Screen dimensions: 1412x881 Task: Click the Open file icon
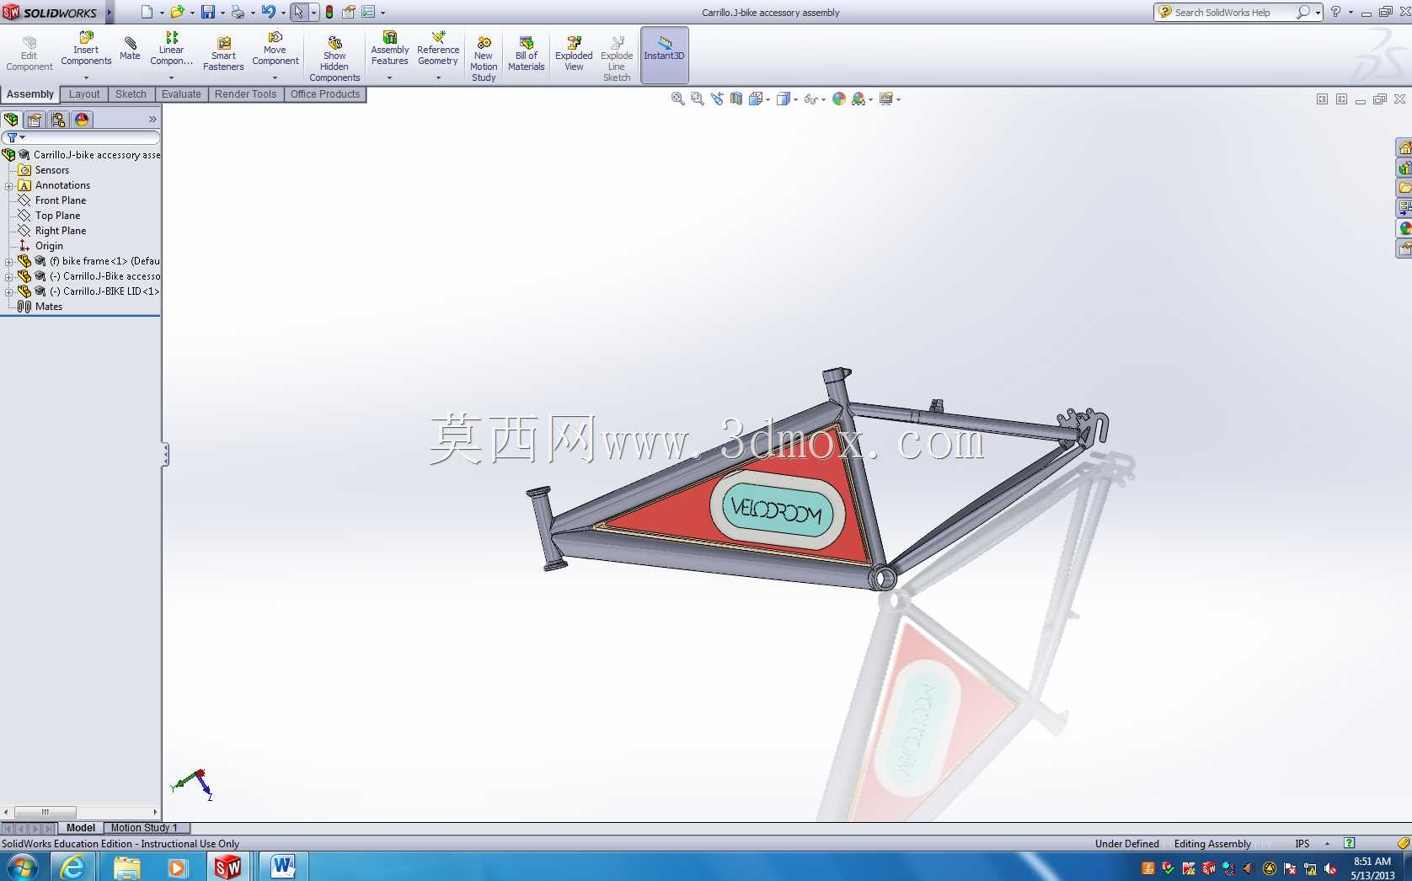(177, 12)
